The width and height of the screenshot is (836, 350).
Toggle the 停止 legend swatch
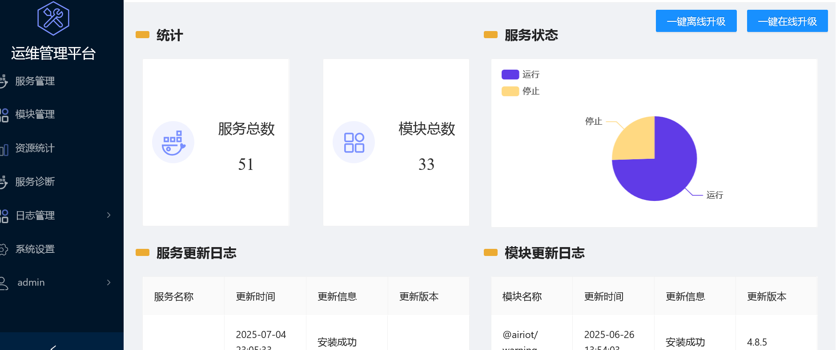pos(510,91)
